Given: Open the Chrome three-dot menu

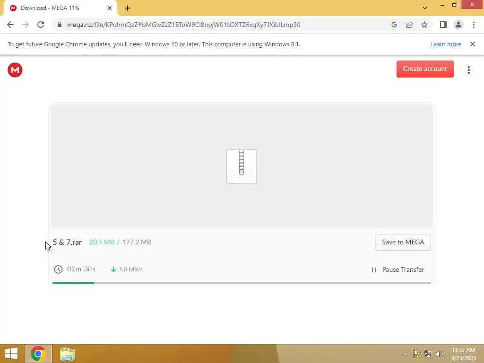Looking at the screenshot, I should [x=474, y=25].
